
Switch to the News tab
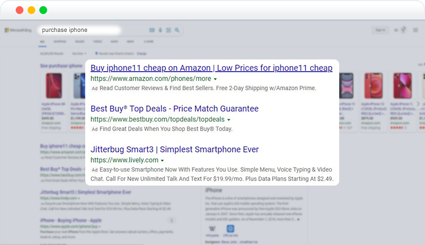[x=131, y=41]
